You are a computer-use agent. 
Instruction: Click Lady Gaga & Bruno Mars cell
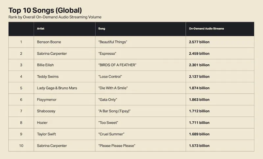coord(58,88)
